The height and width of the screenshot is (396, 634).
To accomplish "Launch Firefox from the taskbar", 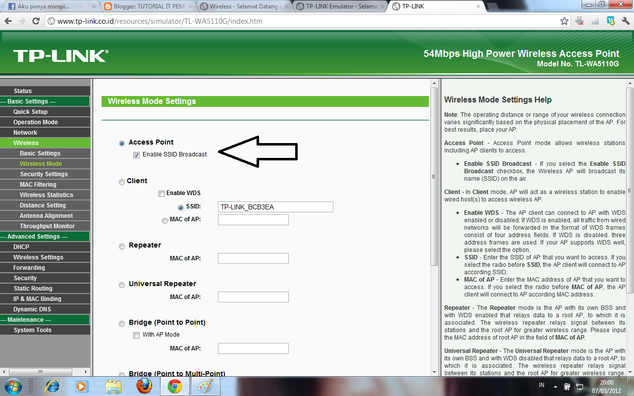I will pyautogui.click(x=144, y=386).
